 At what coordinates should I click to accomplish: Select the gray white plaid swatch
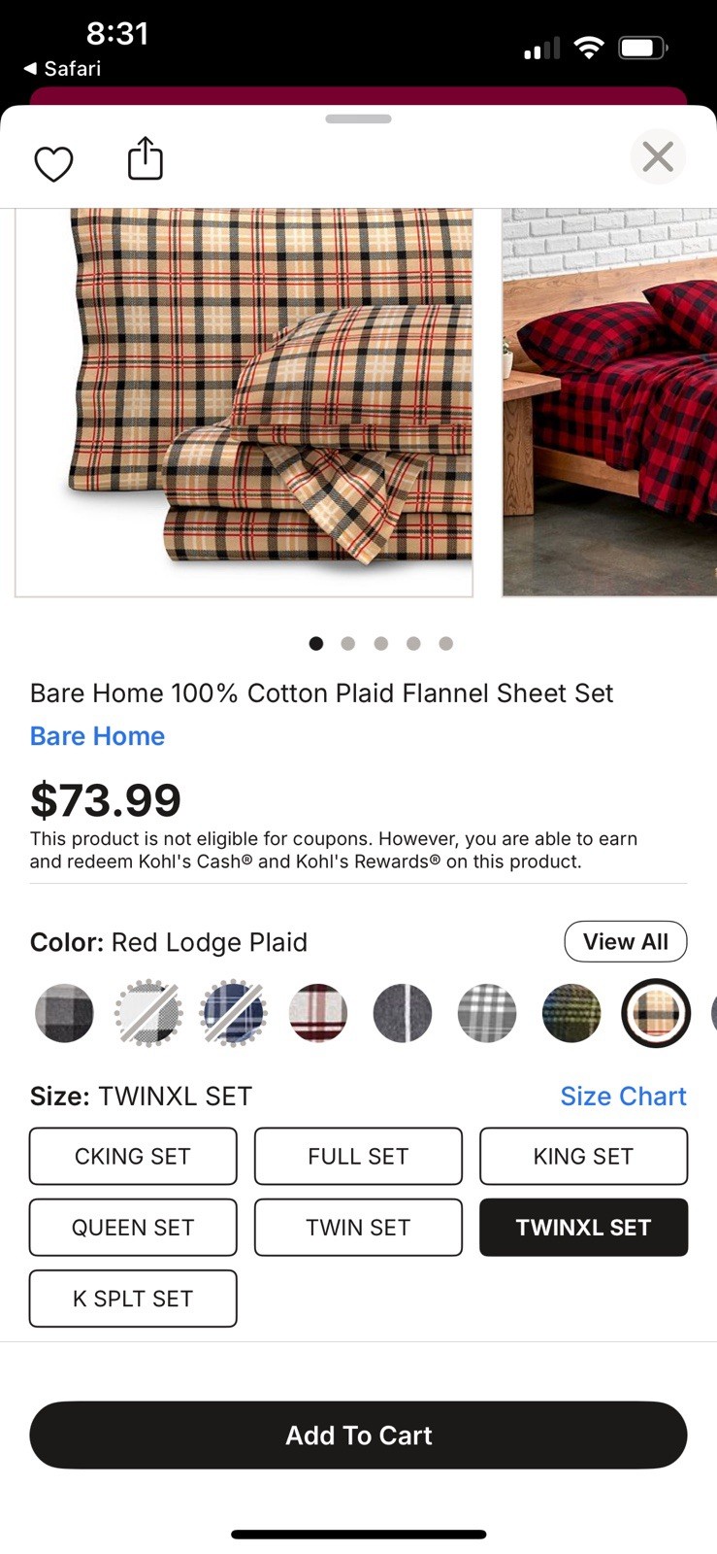pyautogui.click(x=487, y=1013)
